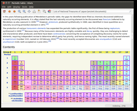The width and height of the screenshot is (137, 111).
Task: Click the vertical scrollbar on the right
Action: click(132, 59)
